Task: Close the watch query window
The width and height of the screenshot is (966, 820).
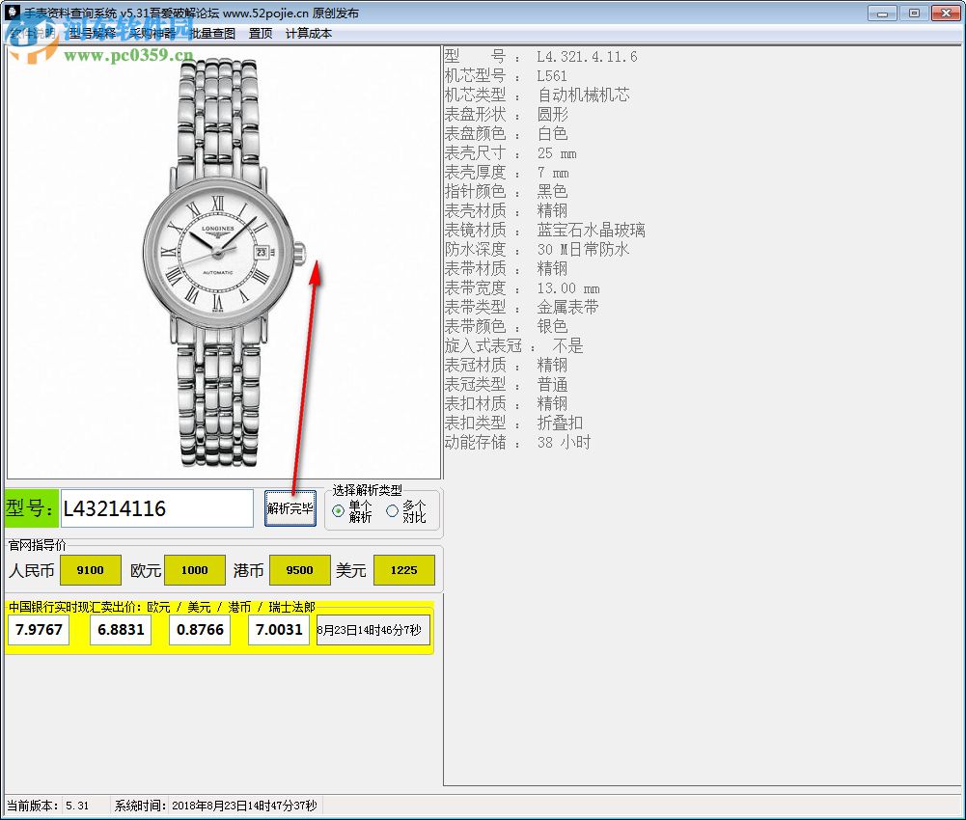Action: coord(947,13)
